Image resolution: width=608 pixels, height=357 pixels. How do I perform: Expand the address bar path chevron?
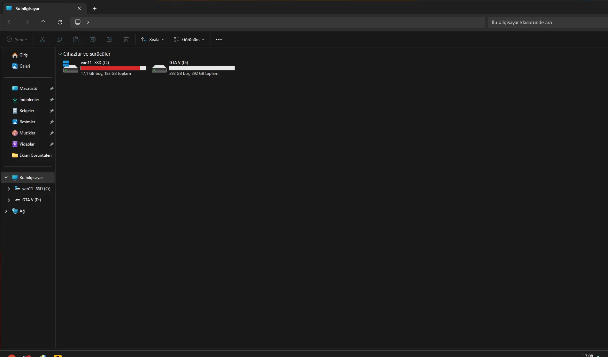tap(88, 22)
